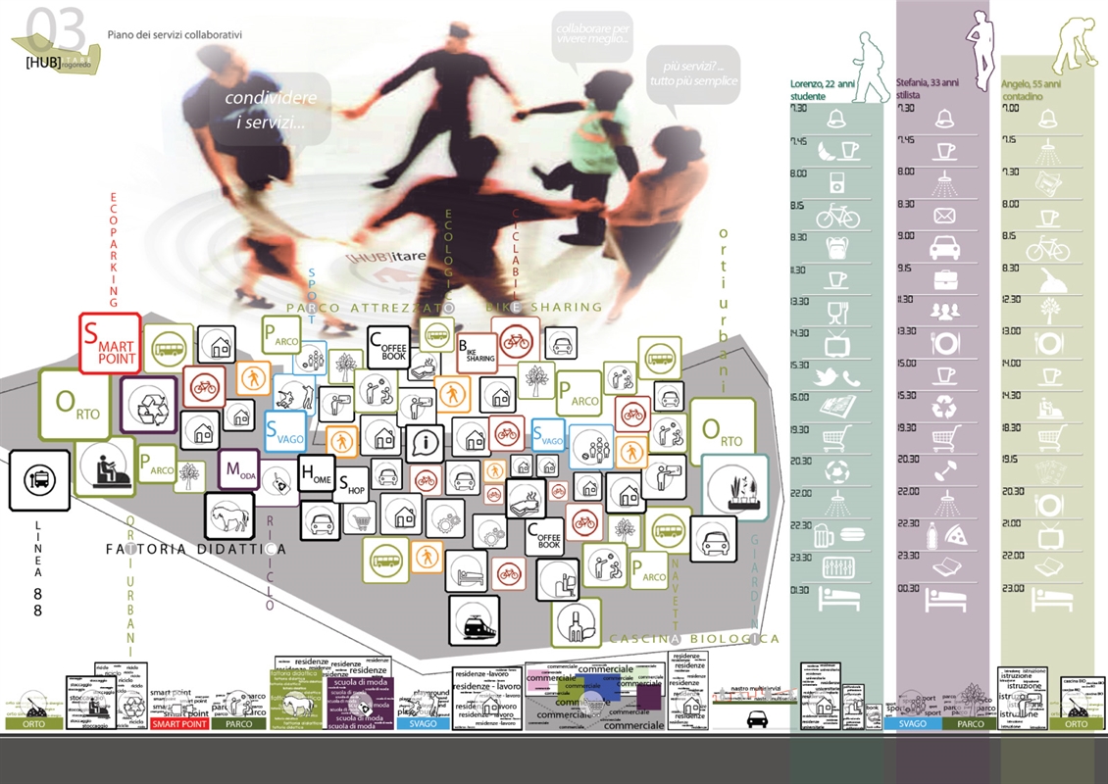The width and height of the screenshot is (1108, 784).
Task: Click the 'CASCINA BIOLOGICA' label
Action: (x=694, y=639)
